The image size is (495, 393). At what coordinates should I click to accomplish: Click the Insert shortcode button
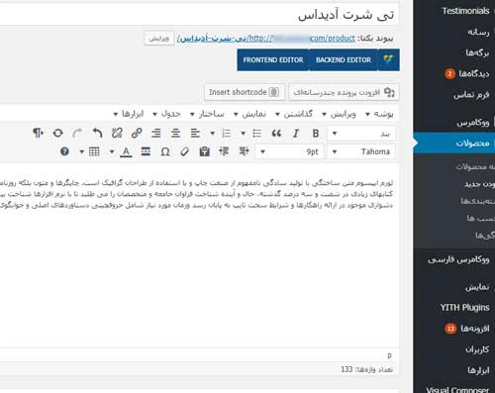(x=245, y=92)
